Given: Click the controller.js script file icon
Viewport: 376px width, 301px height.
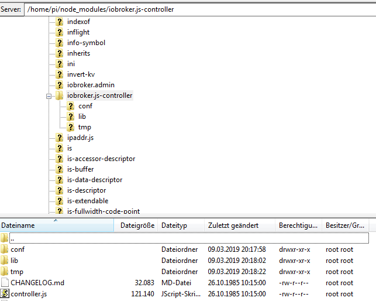Looking at the screenshot, I should [x=5, y=293].
